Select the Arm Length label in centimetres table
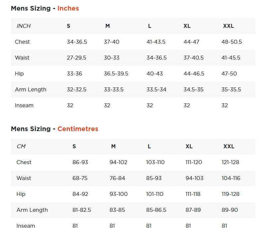The image size is (268, 238). [x=32, y=210]
